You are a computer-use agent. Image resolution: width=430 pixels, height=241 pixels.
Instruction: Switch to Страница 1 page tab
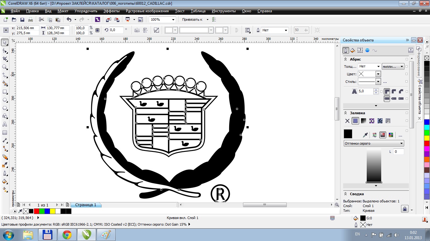tap(86, 205)
